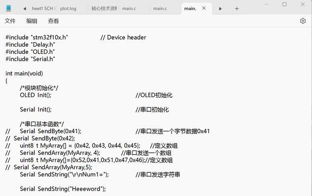Click the Serial SendArray(MyArray, 4); line

tap(60, 153)
